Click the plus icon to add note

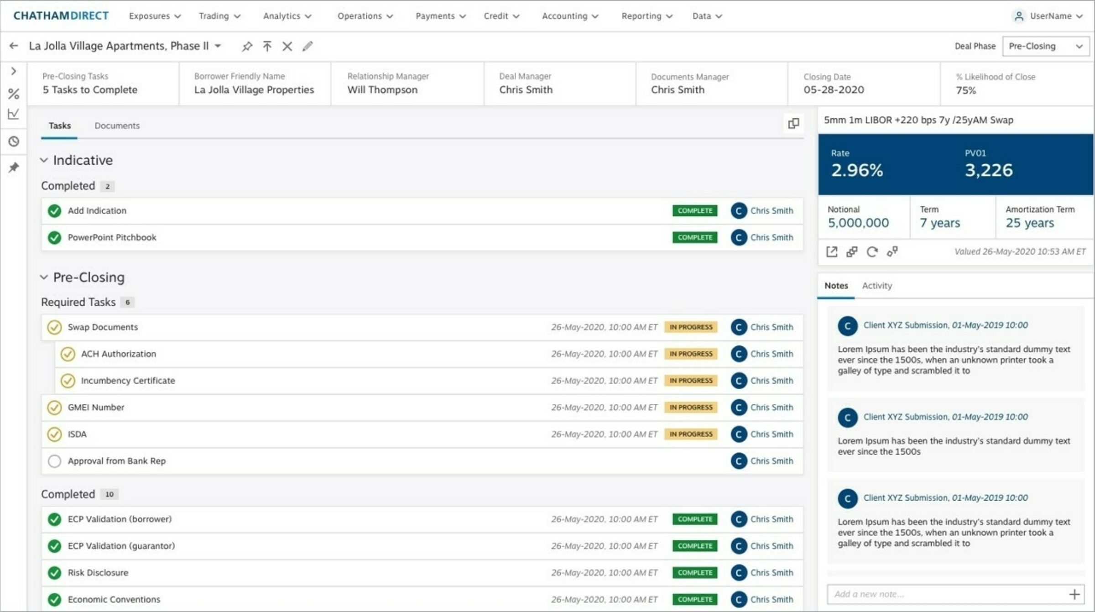[x=1074, y=594]
